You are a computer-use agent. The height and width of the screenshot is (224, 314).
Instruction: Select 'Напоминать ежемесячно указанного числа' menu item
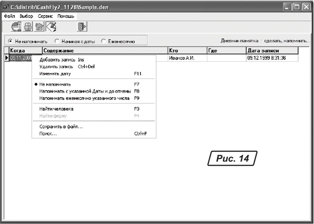click(84, 98)
